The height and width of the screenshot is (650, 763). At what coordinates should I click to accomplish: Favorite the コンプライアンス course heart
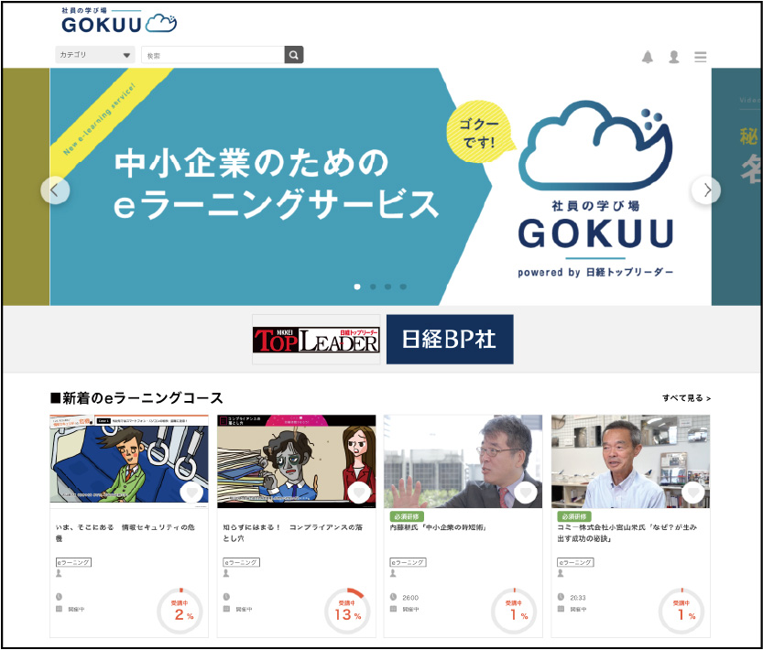(x=359, y=493)
